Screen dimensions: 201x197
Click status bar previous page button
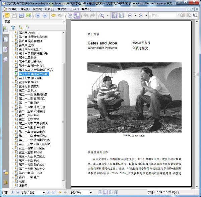coord(18,192)
